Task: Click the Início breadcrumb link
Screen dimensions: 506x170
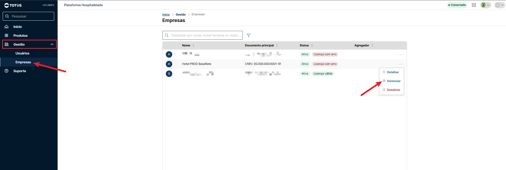Action: pos(166,14)
